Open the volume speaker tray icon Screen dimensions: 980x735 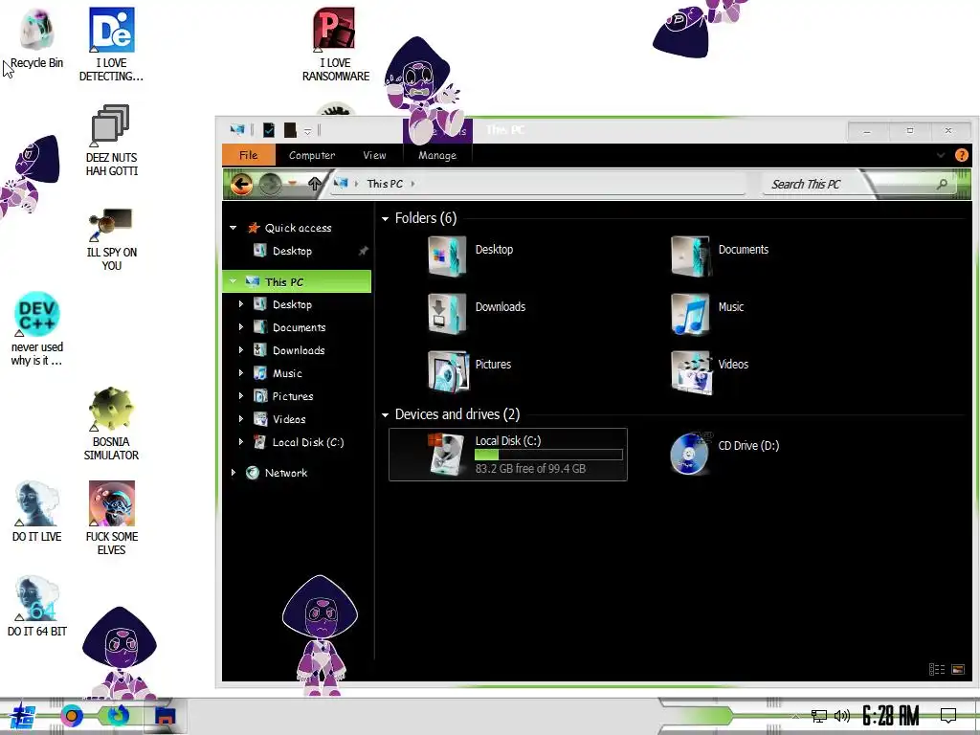[x=842, y=716]
